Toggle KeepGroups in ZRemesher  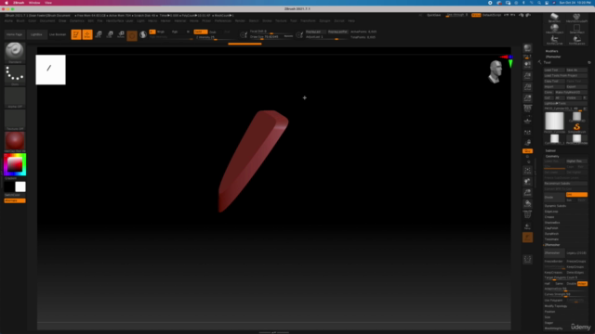tap(576, 267)
